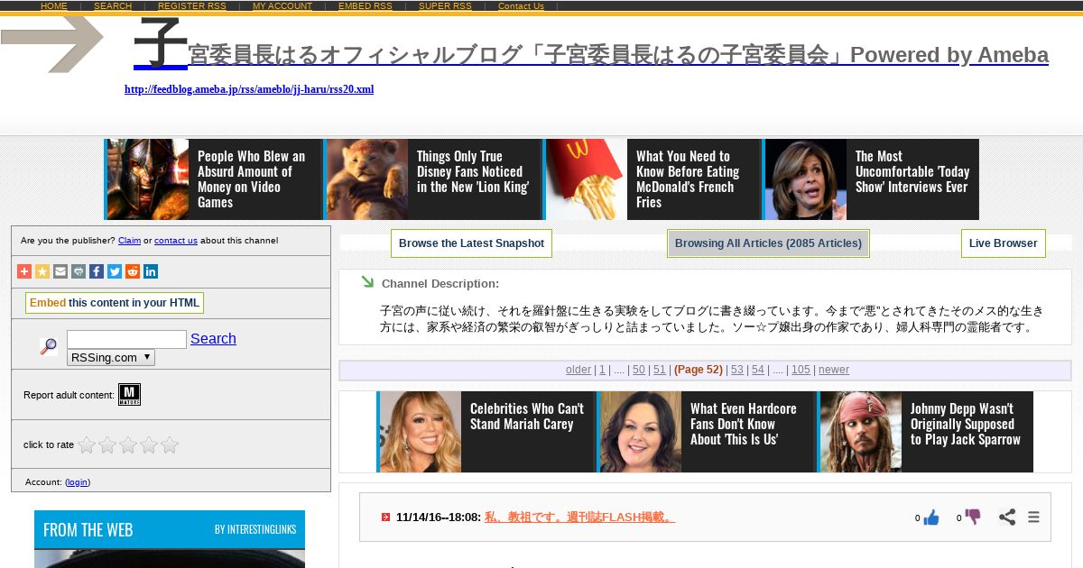This screenshot has width=1083, height=568.
Task: Click the Mature content report icon
Action: pyautogui.click(x=129, y=394)
